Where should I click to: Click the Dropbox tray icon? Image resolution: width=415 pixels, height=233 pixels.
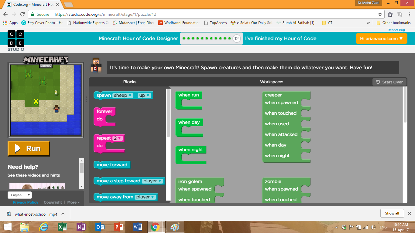[344, 227]
